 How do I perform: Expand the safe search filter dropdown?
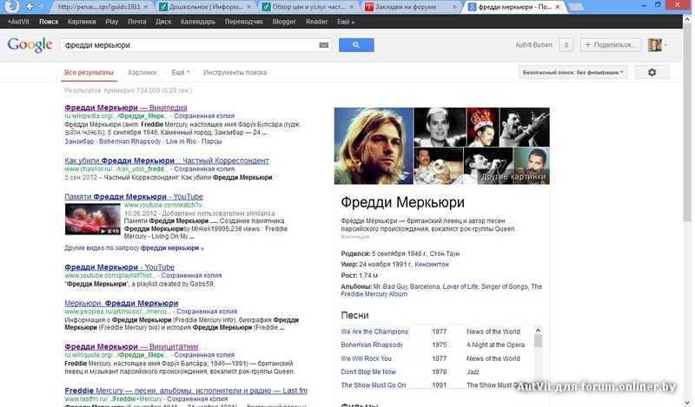pyautogui.click(x=573, y=73)
